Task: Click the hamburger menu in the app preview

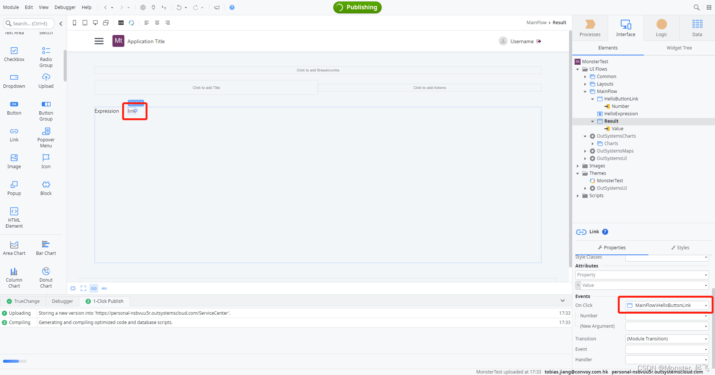Action: (99, 41)
